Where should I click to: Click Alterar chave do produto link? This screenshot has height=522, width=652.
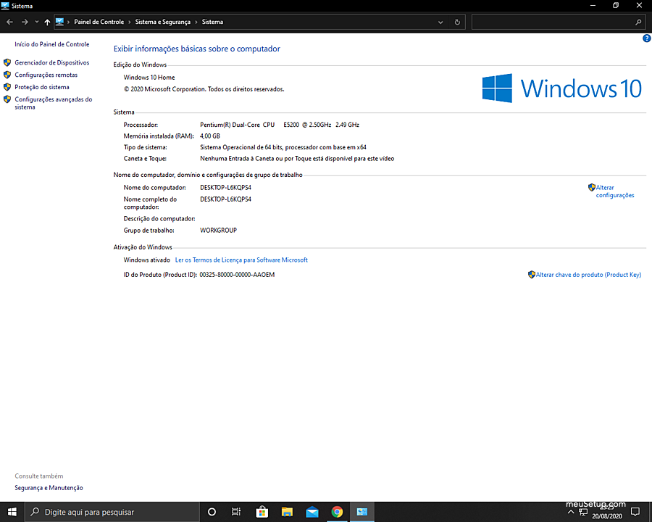click(x=588, y=275)
